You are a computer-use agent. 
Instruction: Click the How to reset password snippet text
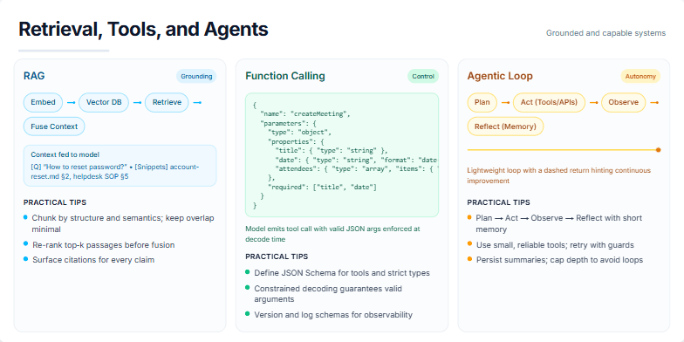[x=115, y=172]
